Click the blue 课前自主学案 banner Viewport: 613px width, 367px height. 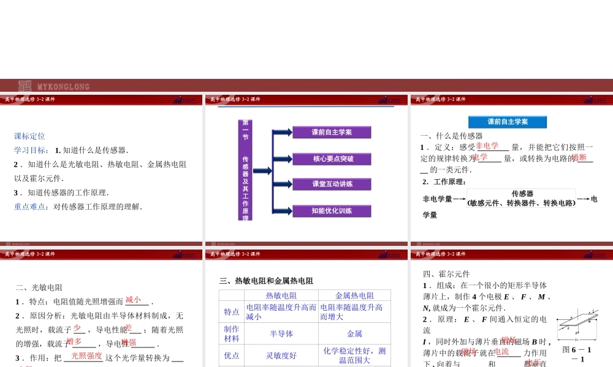point(507,122)
